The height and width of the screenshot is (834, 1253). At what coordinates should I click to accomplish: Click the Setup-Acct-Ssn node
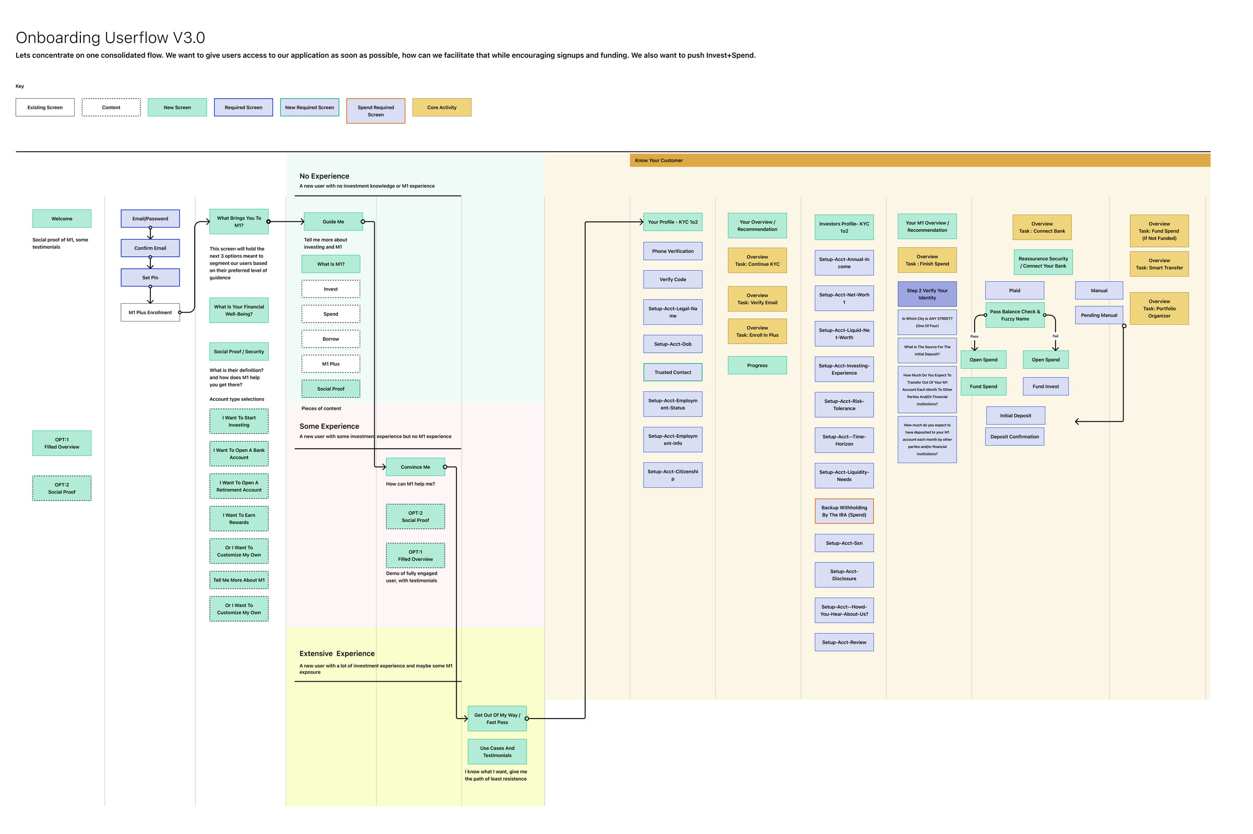pos(844,543)
